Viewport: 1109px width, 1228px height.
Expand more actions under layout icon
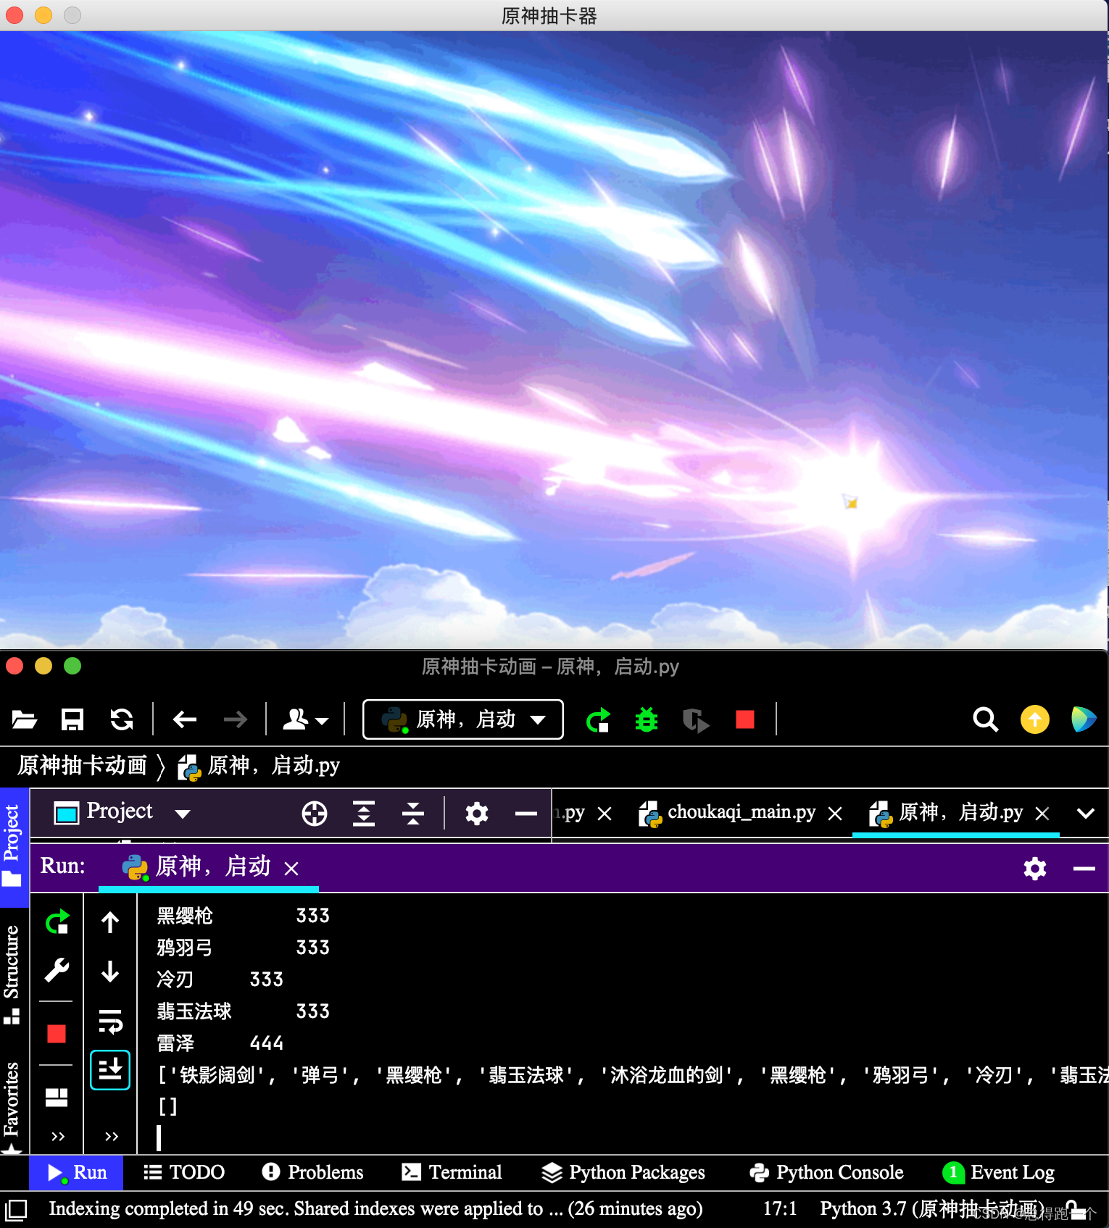click(x=58, y=1136)
